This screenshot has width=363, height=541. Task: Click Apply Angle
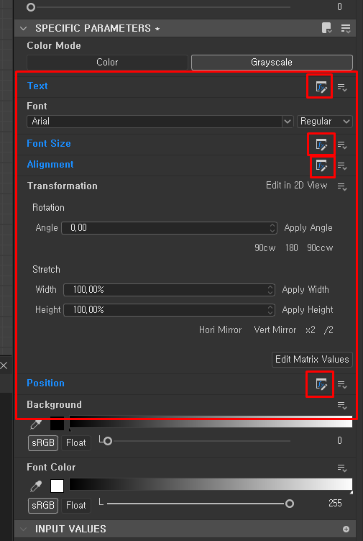point(308,228)
